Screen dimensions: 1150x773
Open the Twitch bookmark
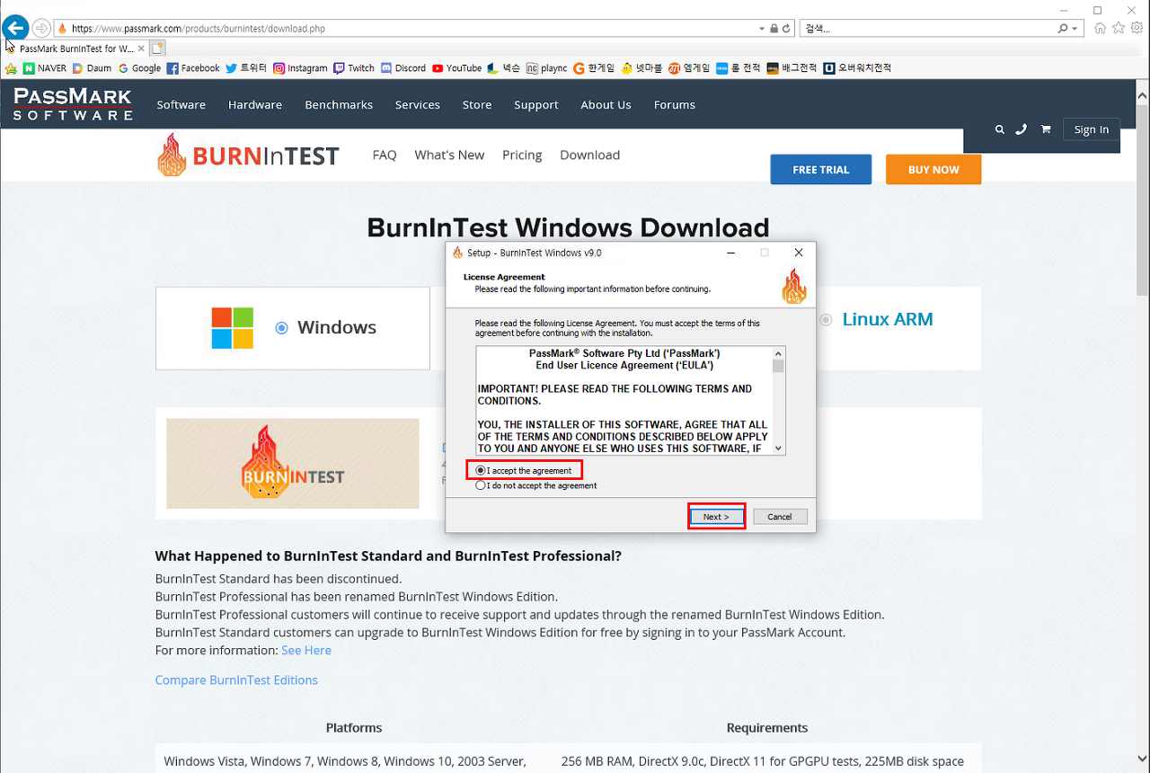354,68
